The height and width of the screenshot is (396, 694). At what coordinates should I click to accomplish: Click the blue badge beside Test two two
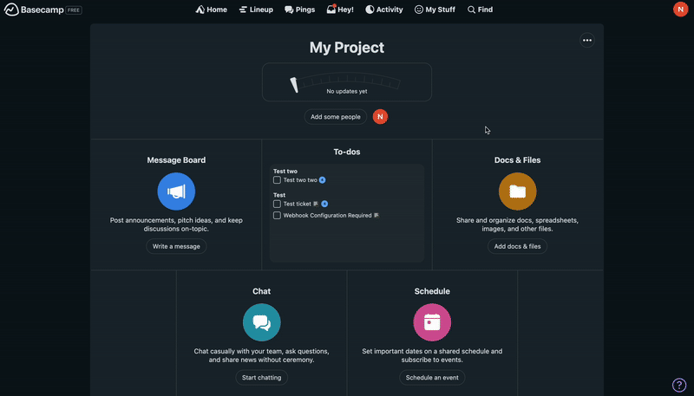click(322, 180)
